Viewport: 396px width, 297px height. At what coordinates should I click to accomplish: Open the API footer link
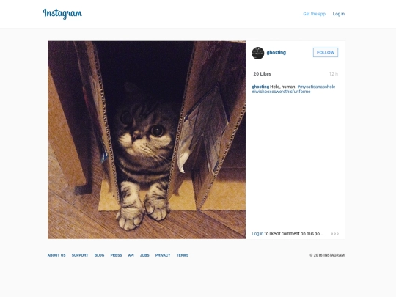tap(131, 255)
